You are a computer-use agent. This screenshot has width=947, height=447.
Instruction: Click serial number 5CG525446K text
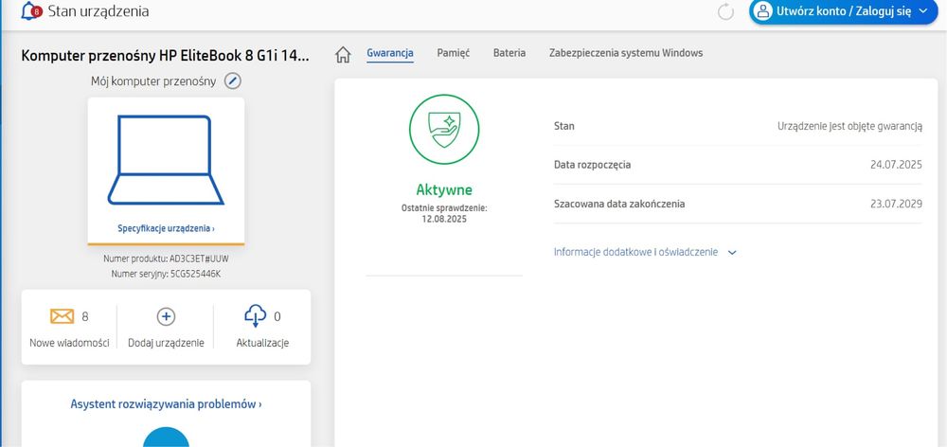(195, 274)
